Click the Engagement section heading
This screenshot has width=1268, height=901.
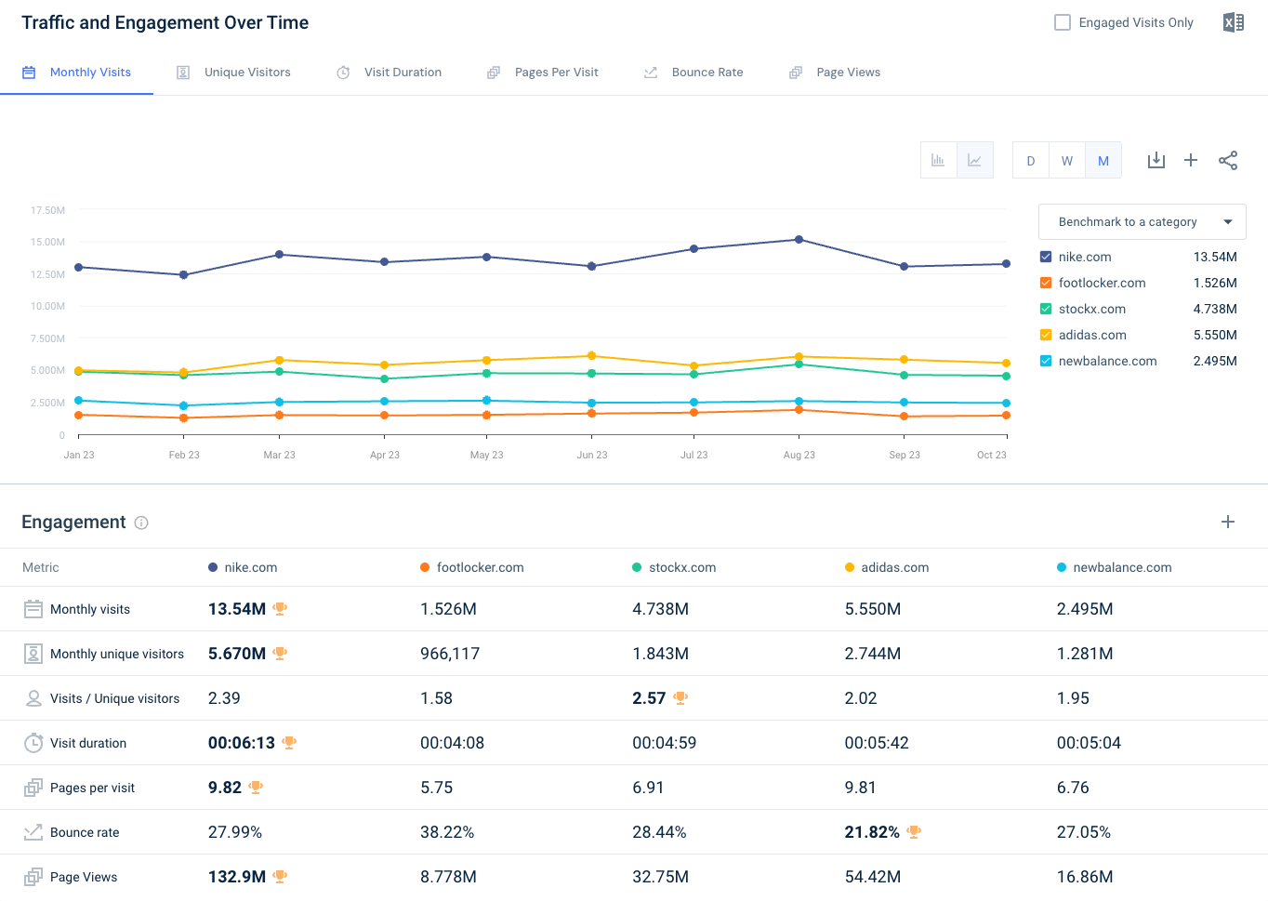pyautogui.click(x=73, y=522)
